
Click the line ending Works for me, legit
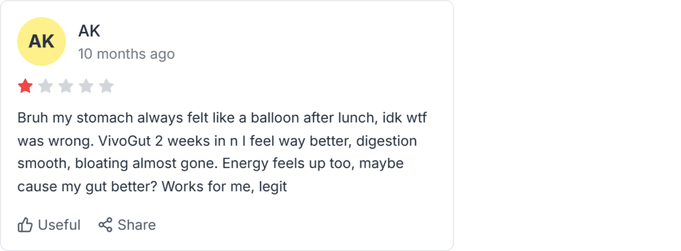click(152, 187)
